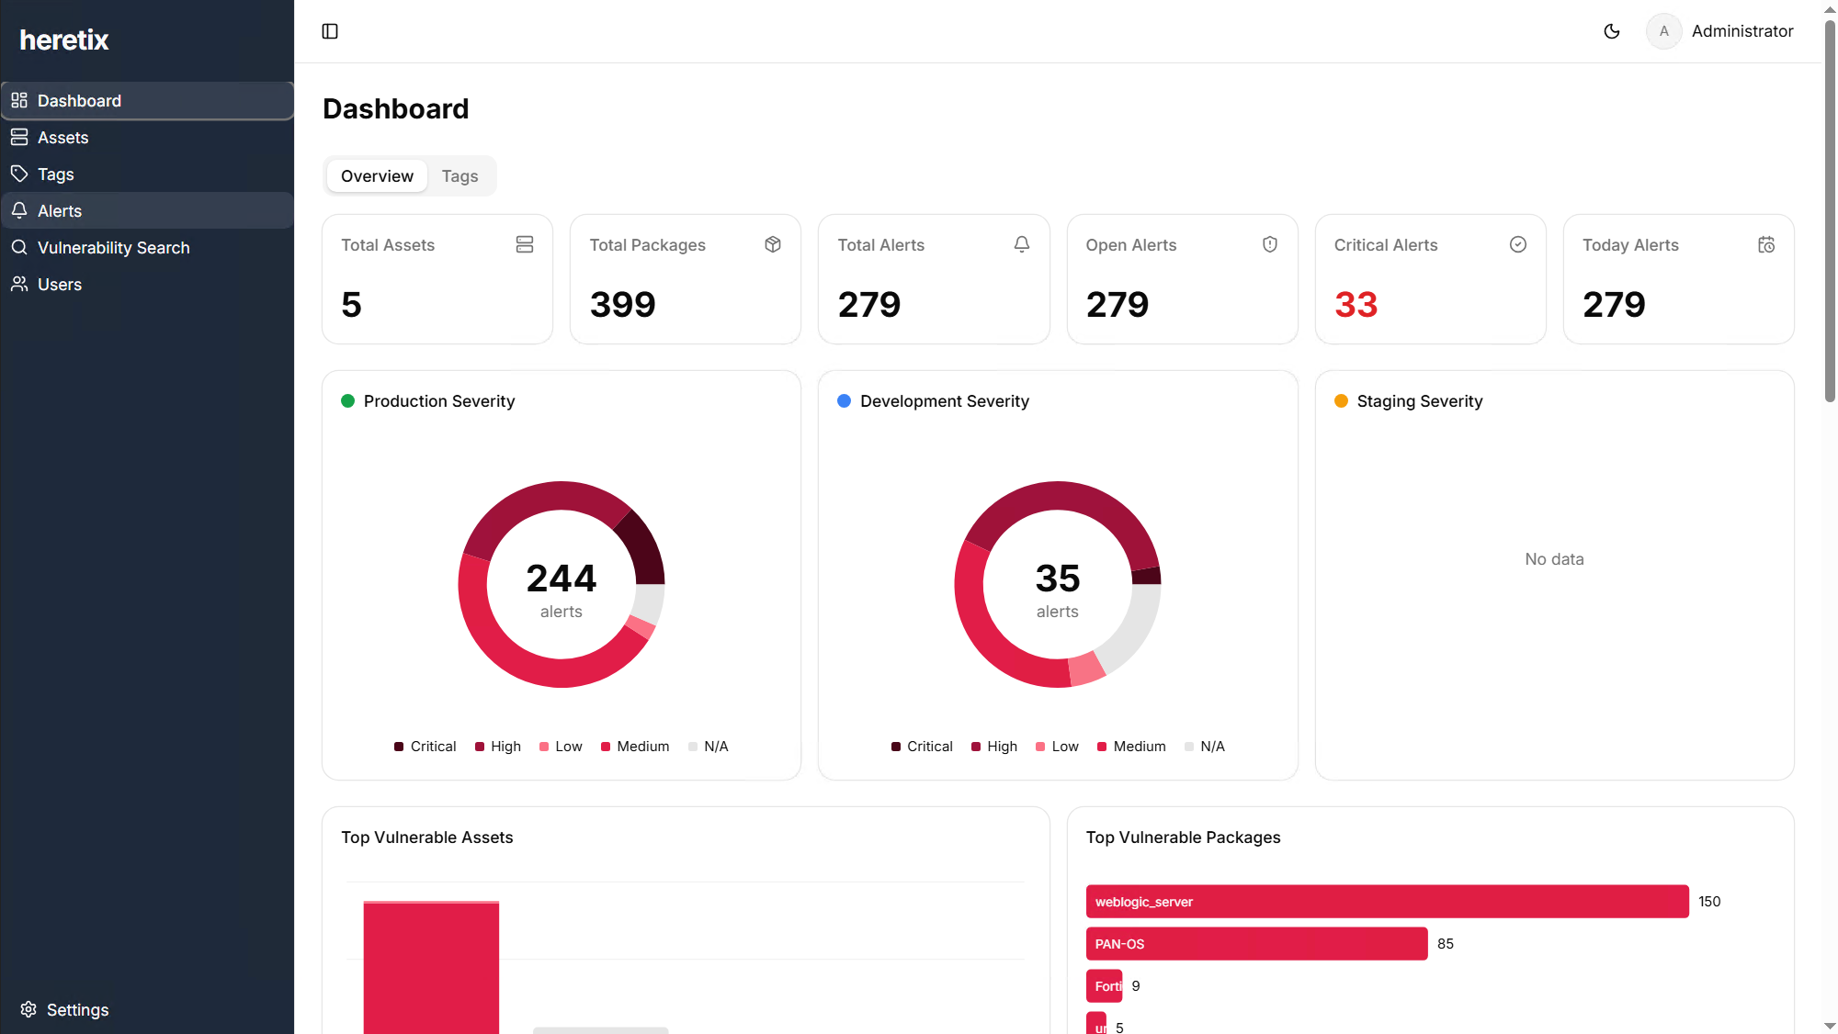Click the page vertical scrollbar
Screen dimensions: 1838x1034
[x=1830, y=211]
